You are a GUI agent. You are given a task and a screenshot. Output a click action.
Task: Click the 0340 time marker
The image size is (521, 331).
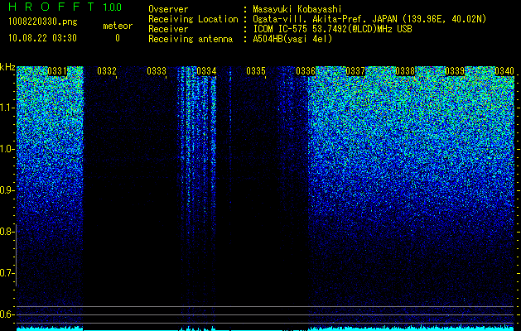(x=504, y=71)
